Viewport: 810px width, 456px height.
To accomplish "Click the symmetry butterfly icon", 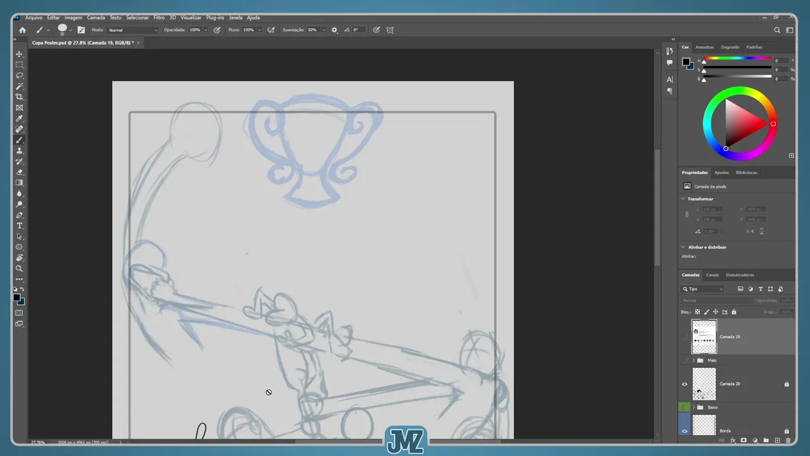I will (390, 30).
